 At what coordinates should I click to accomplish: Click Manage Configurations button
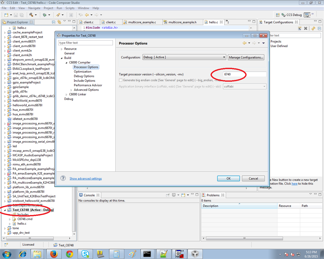point(246,57)
